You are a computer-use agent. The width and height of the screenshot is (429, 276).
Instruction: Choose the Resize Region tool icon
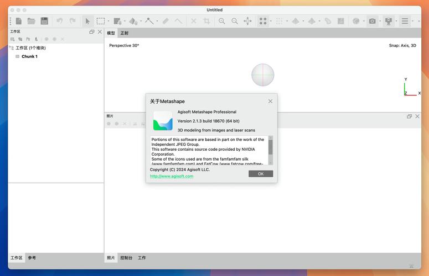(117, 21)
